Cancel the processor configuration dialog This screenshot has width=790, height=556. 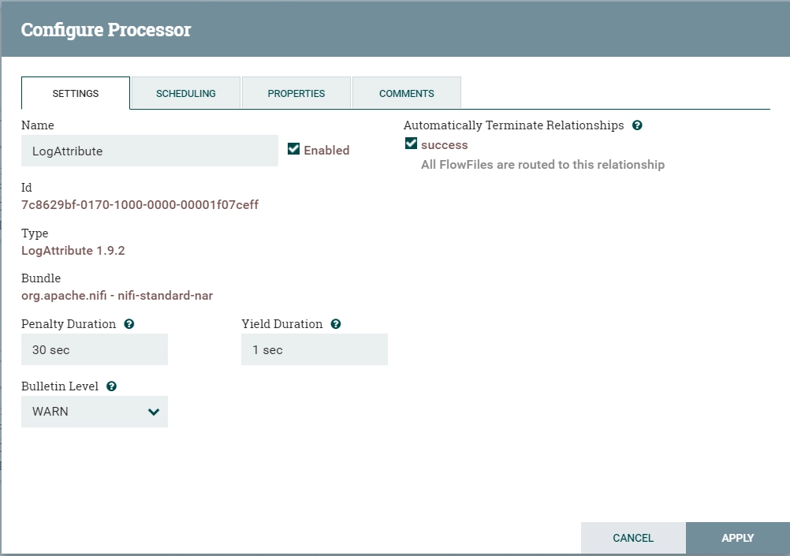tap(633, 538)
